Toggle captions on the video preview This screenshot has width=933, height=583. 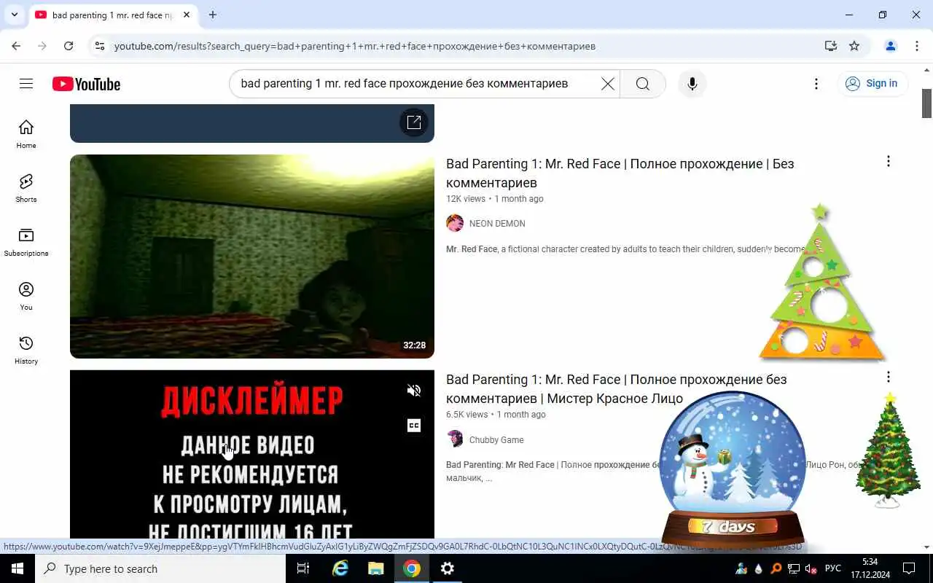point(414,426)
